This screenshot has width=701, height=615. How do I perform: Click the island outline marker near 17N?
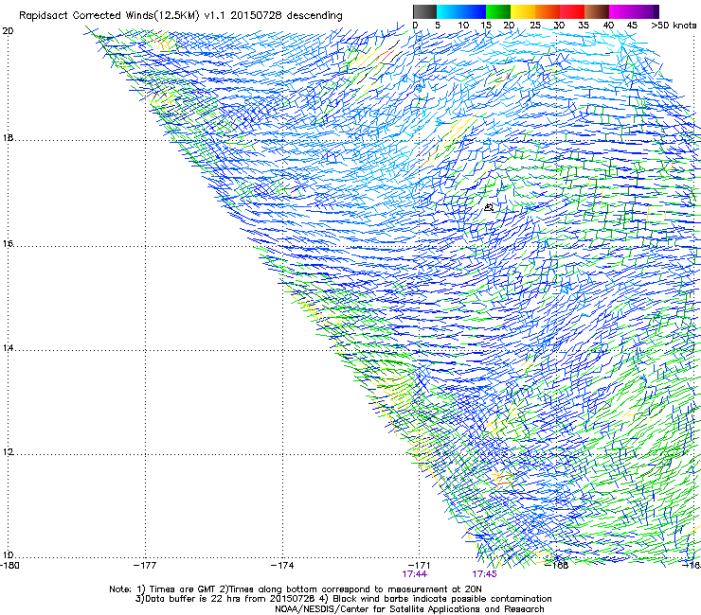[x=489, y=207]
